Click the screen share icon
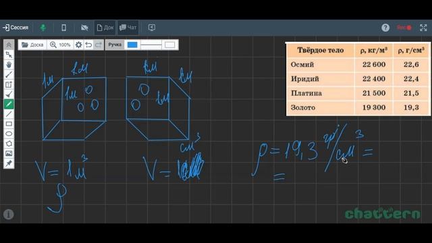The height and width of the screenshot is (243, 432). (151, 28)
